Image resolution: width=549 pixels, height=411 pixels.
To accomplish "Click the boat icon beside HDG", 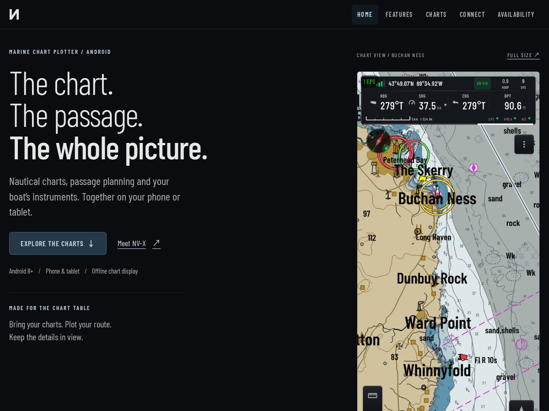I will 373,103.
